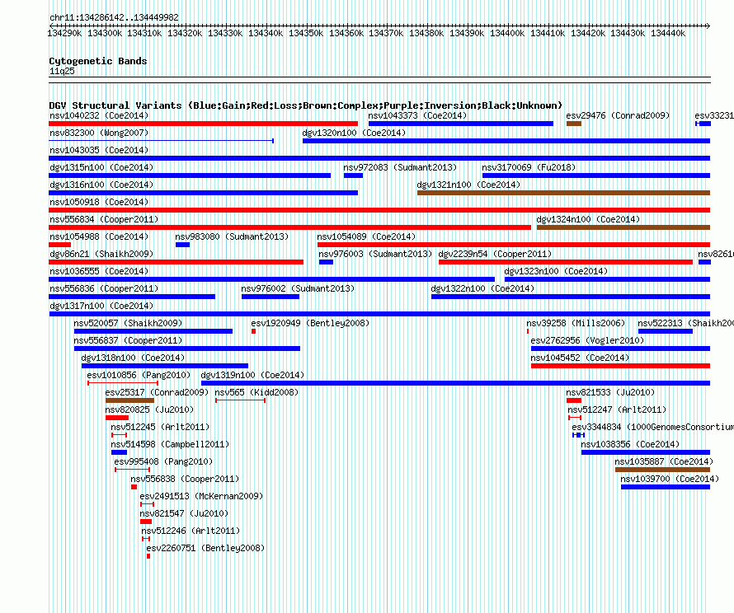Open variant label dgv1320n100 (Coe2014)

354,133
